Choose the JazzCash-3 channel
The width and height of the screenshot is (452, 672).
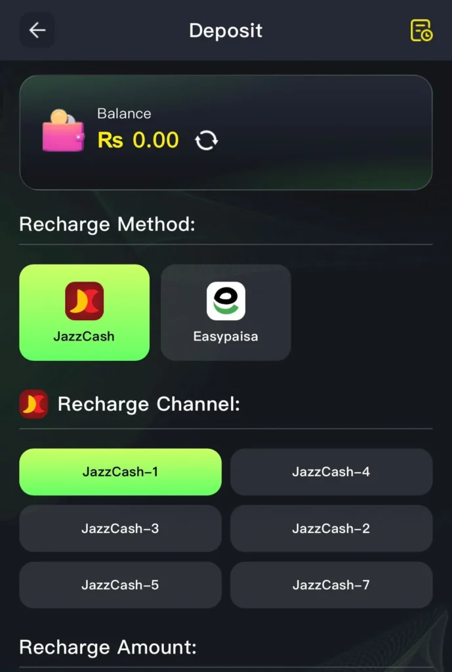[121, 528]
